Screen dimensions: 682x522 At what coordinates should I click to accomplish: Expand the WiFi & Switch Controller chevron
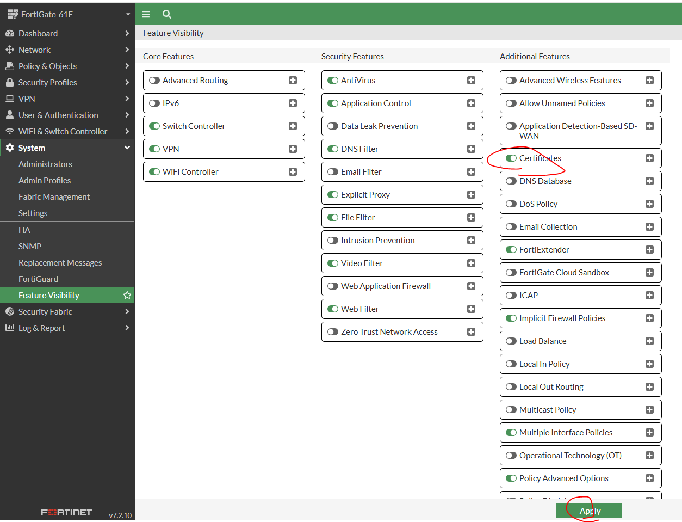coord(127,131)
